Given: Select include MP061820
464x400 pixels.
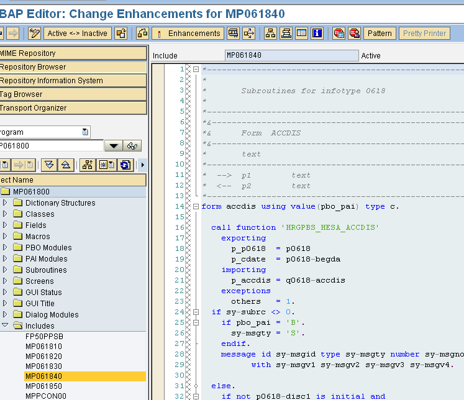Looking at the screenshot, I should click(x=44, y=357).
